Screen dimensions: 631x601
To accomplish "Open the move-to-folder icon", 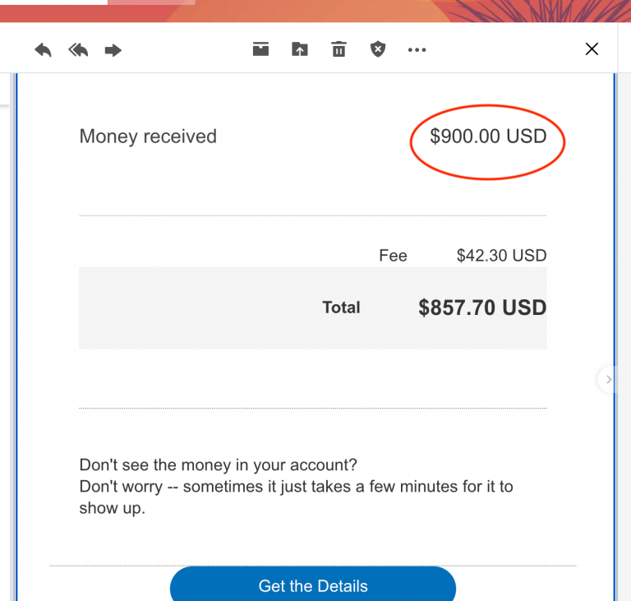I will click(x=300, y=49).
